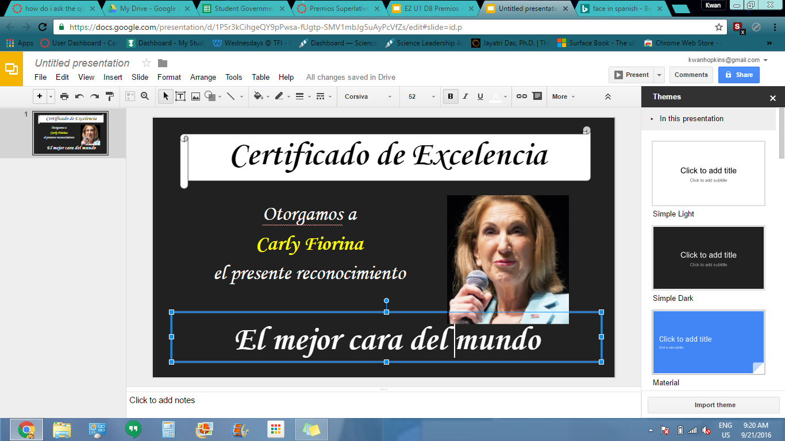
Task: Click the Insert link icon
Action: pyautogui.click(x=521, y=96)
